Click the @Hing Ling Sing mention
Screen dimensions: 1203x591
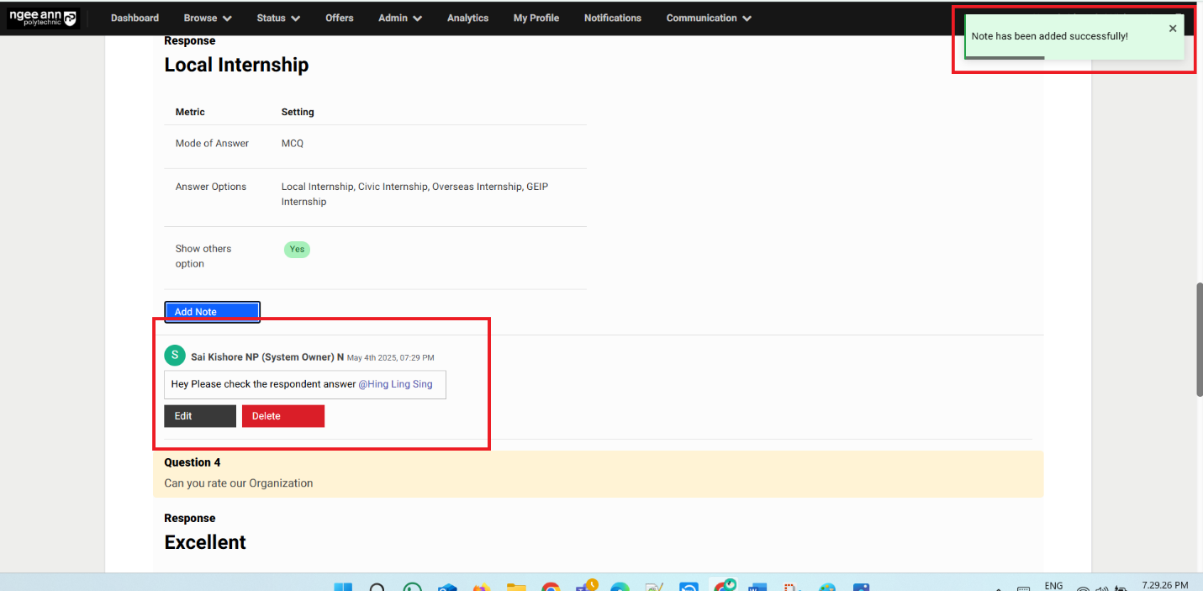pyautogui.click(x=395, y=384)
